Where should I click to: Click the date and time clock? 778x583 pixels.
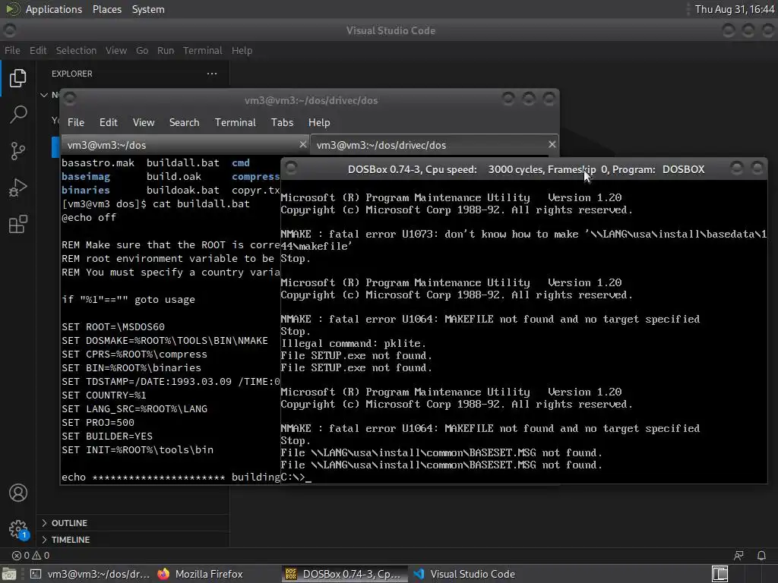(734, 9)
